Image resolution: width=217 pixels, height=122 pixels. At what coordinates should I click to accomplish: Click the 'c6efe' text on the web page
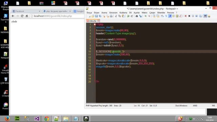(x=14, y=22)
